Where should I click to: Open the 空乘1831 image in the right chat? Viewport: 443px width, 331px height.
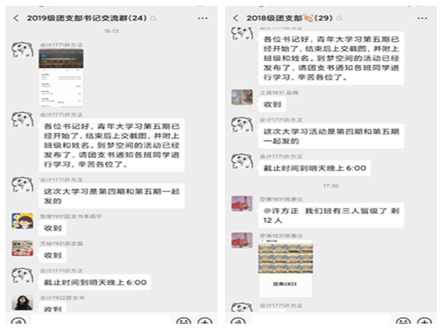285,268
